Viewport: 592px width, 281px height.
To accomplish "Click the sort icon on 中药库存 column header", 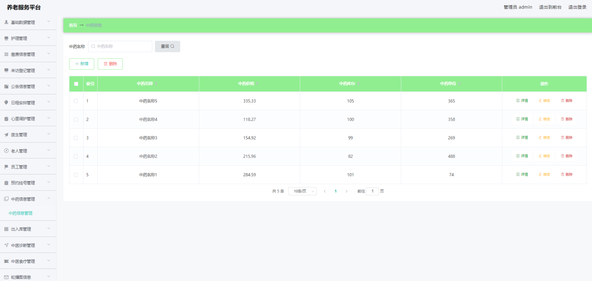I will pyautogui.click(x=358, y=83).
